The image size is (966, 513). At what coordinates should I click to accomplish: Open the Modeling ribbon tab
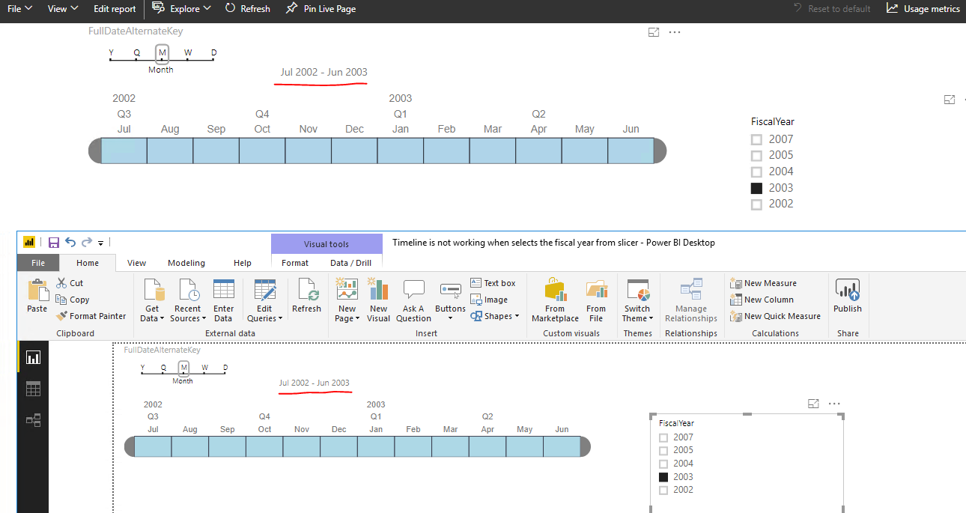click(186, 263)
